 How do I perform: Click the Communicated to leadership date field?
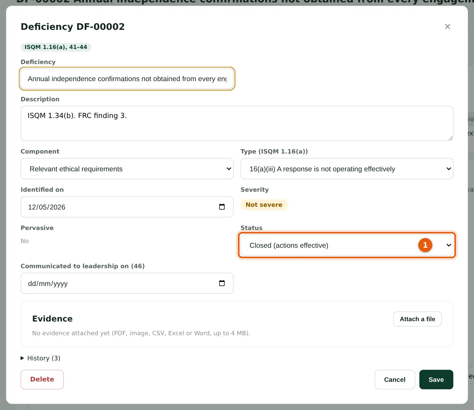[x=127, y=283]
